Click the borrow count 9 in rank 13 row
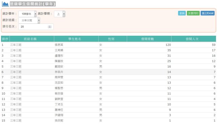Viewport: 217px width, 124px height. click(170, 110)
